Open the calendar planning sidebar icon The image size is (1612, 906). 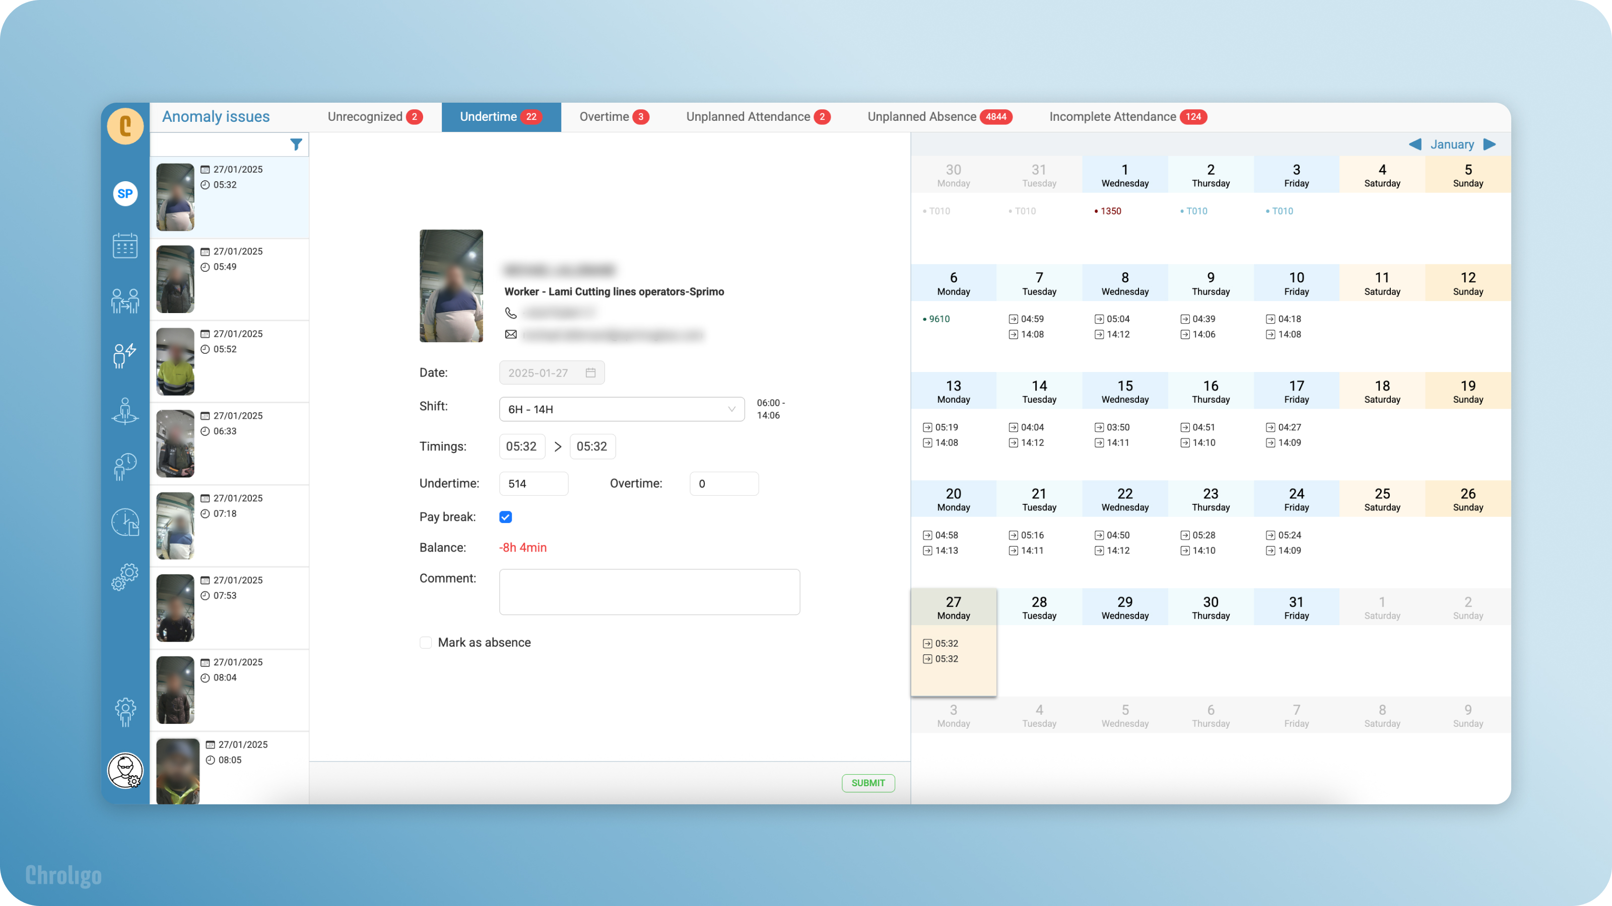(125, 245)
